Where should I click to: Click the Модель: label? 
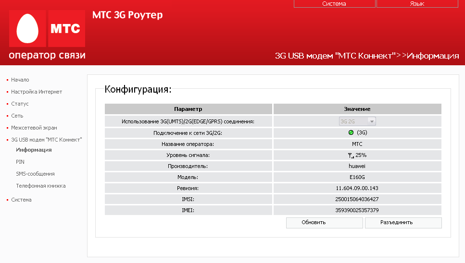click(x=188, y=177)
